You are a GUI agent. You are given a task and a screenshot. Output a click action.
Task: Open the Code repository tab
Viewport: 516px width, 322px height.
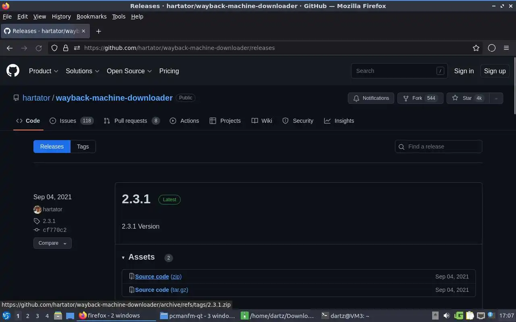28,121
